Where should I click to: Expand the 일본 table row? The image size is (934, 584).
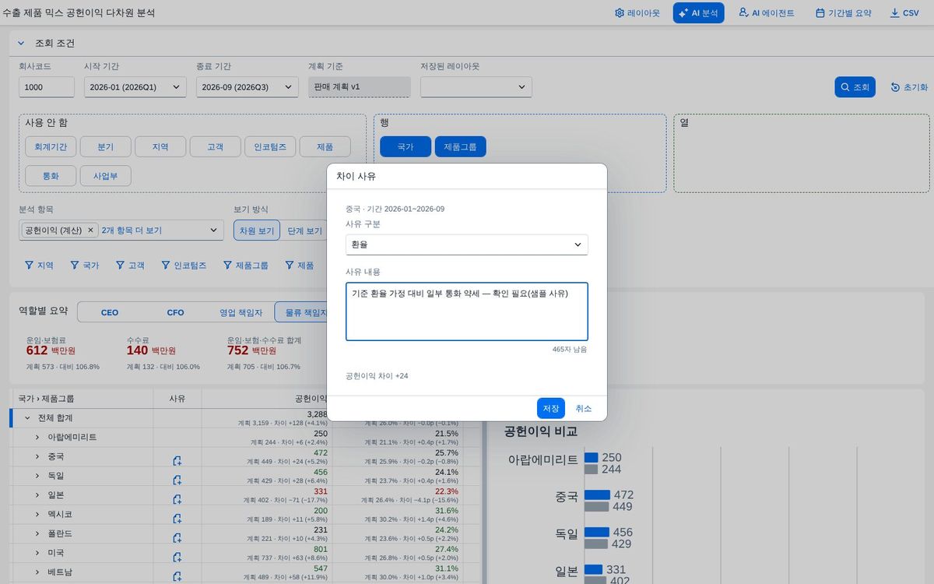37,494
